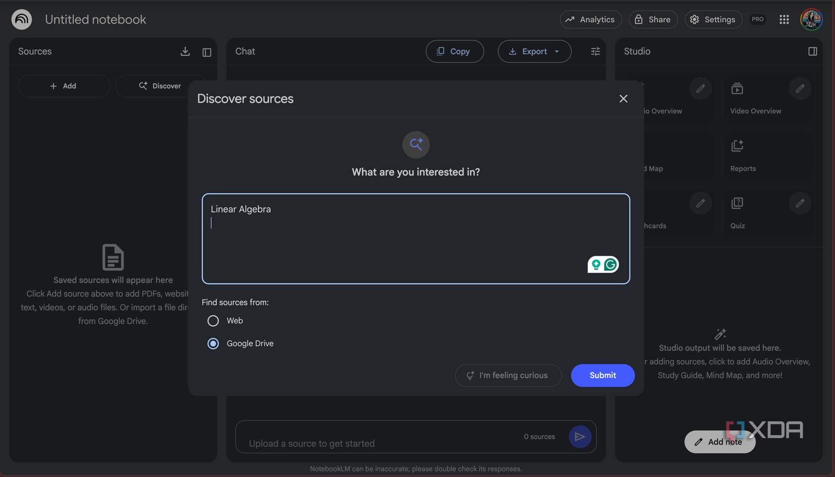The width and height of the screenshot is (835, 477).
Task: Click the send message arrow
Action: coord(580,436)
